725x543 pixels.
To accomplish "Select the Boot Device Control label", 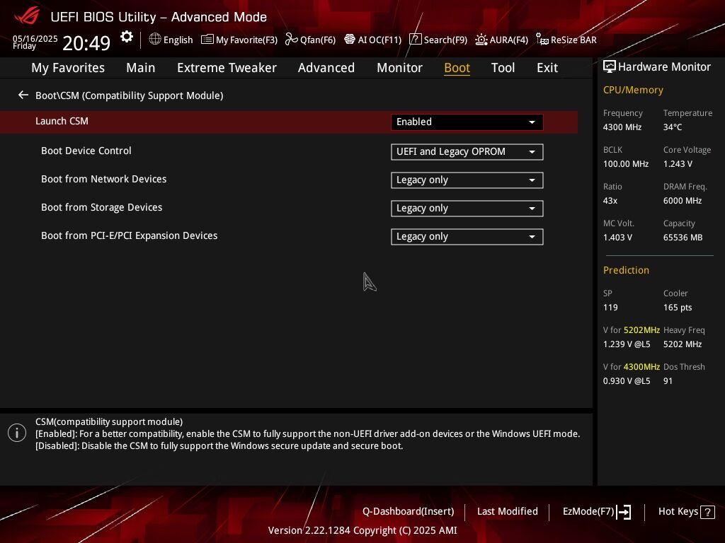I will point(86,151).
